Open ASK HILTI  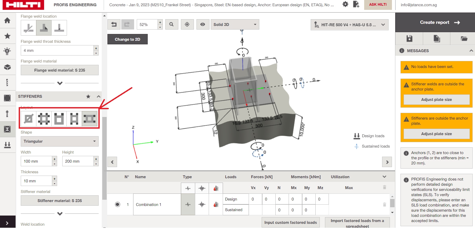[378, 5]
